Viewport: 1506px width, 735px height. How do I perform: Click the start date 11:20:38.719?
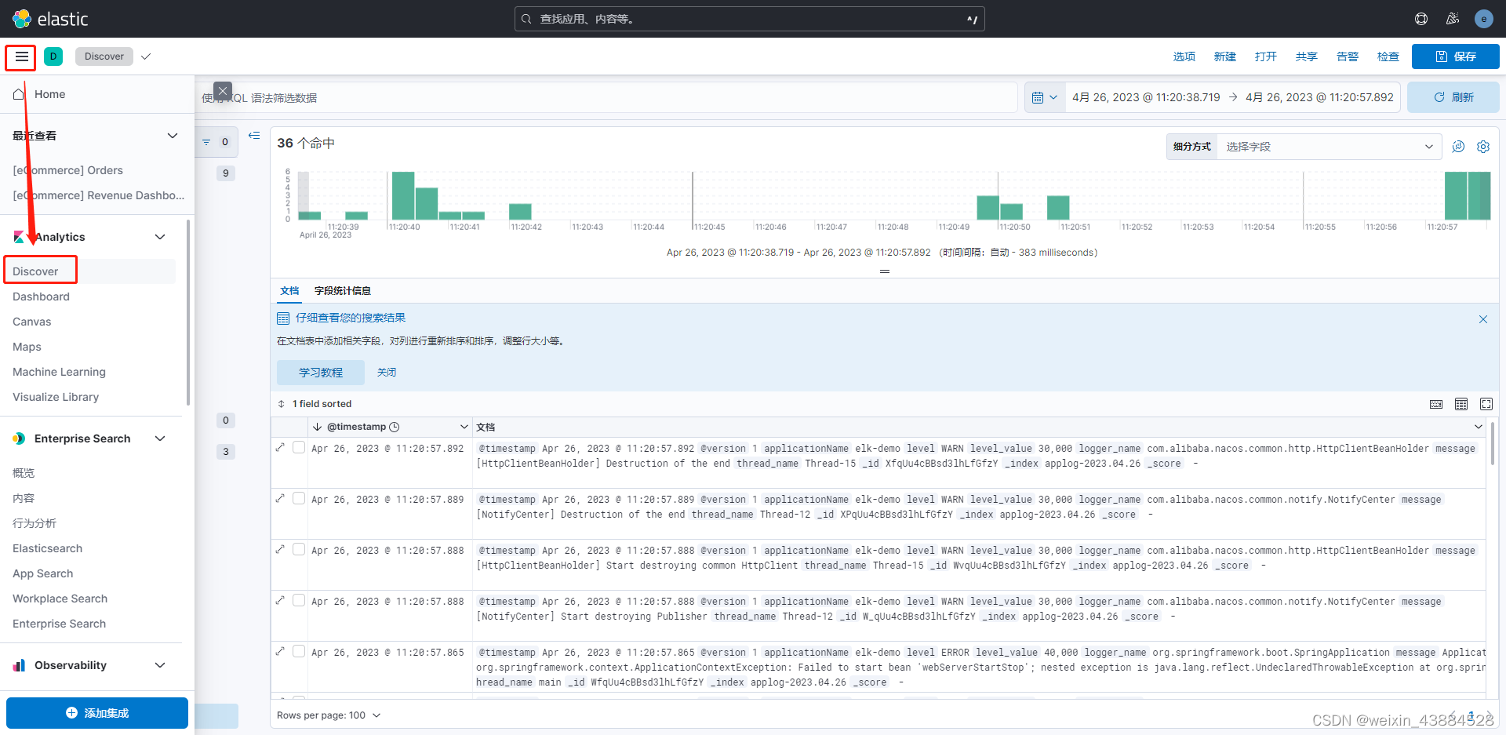1146,97
